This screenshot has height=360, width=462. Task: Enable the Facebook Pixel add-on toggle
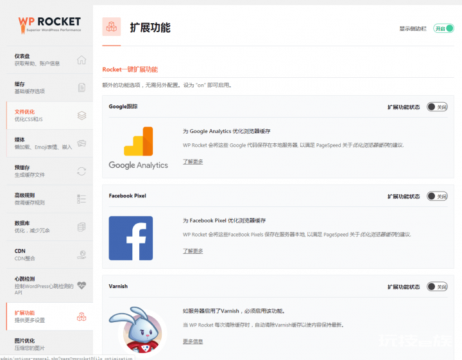[x=437, y=196]
